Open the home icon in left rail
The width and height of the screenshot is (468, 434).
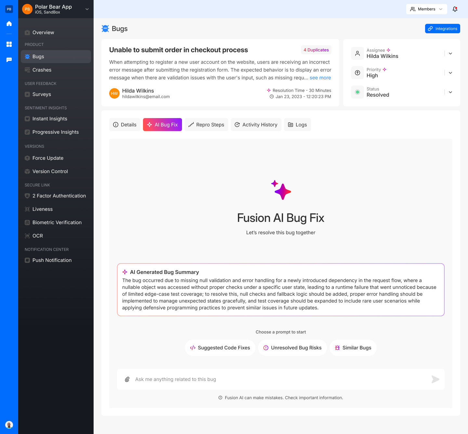tap(9, 23)
